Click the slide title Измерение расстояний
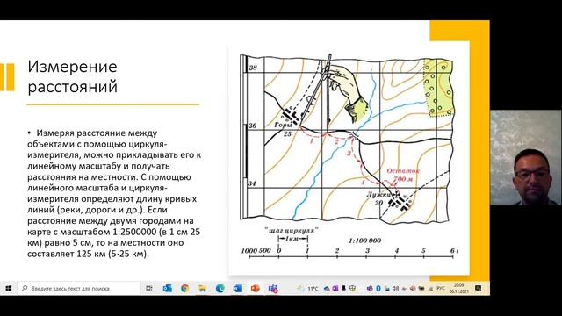 tap(72, 76)
